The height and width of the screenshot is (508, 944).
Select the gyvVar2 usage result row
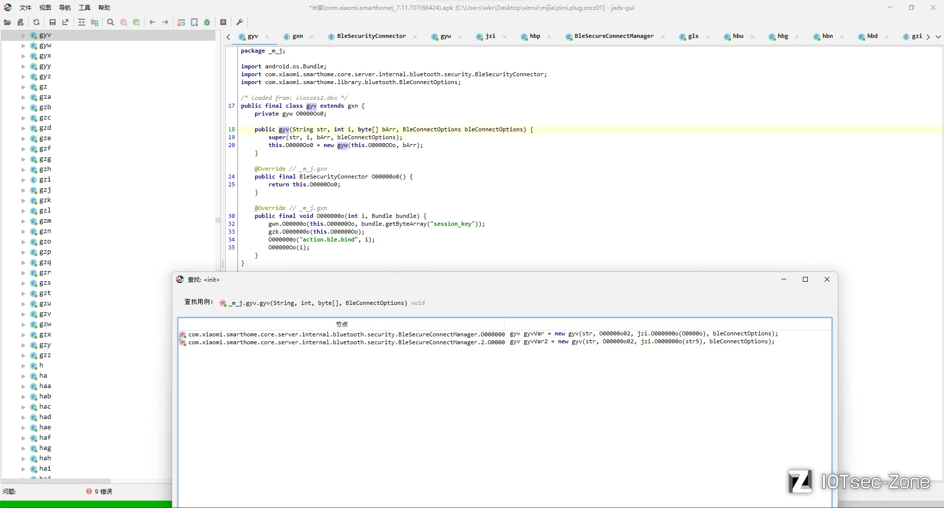point(504,342)
